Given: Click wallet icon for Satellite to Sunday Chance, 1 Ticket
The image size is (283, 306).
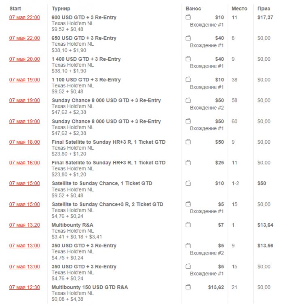Looking at the screenshot, I should 188,183.
